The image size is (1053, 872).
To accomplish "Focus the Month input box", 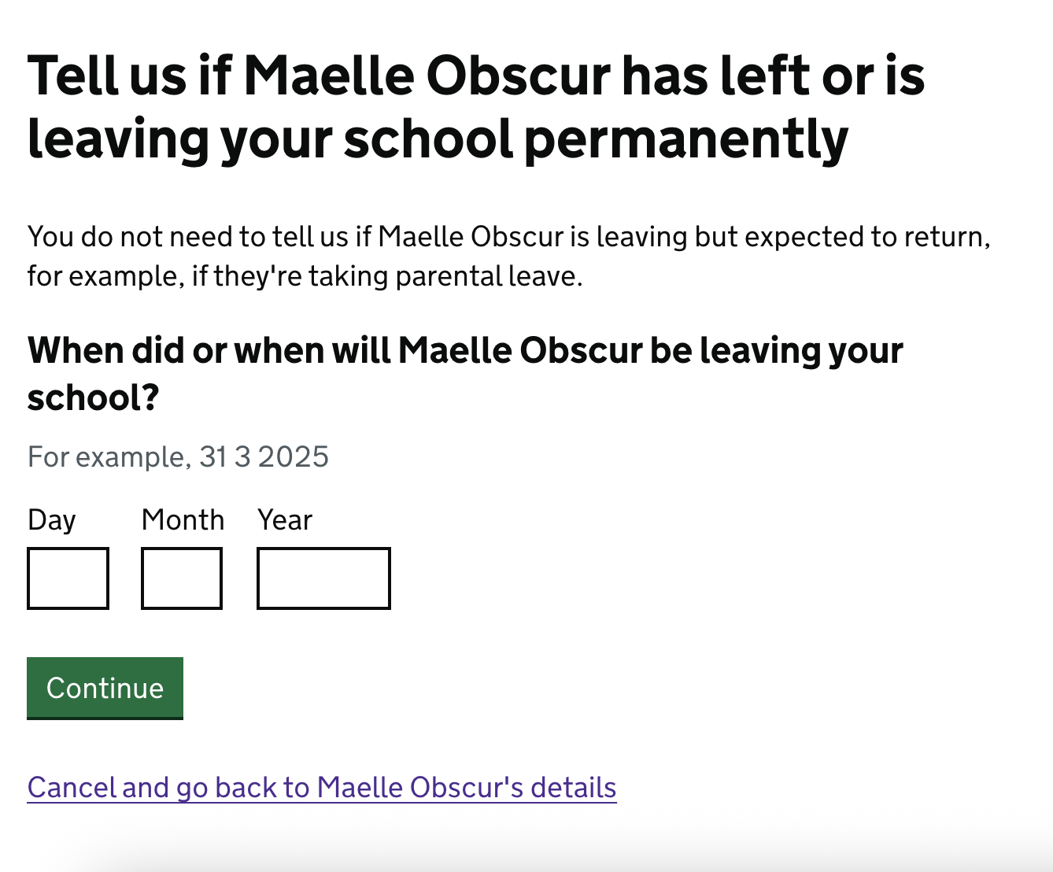I will pos(182,578).
